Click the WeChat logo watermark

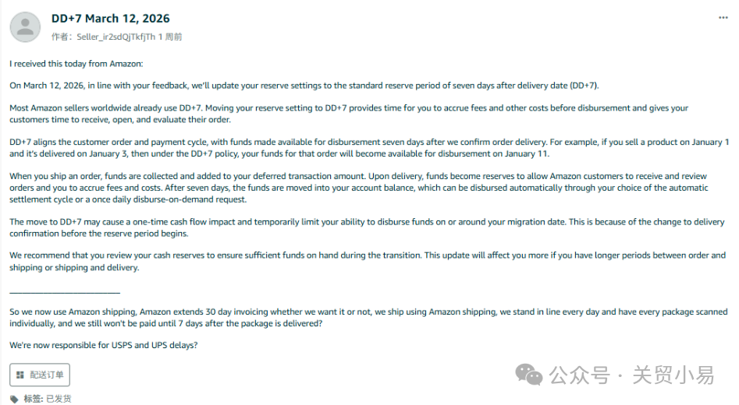tap(532, 375)
